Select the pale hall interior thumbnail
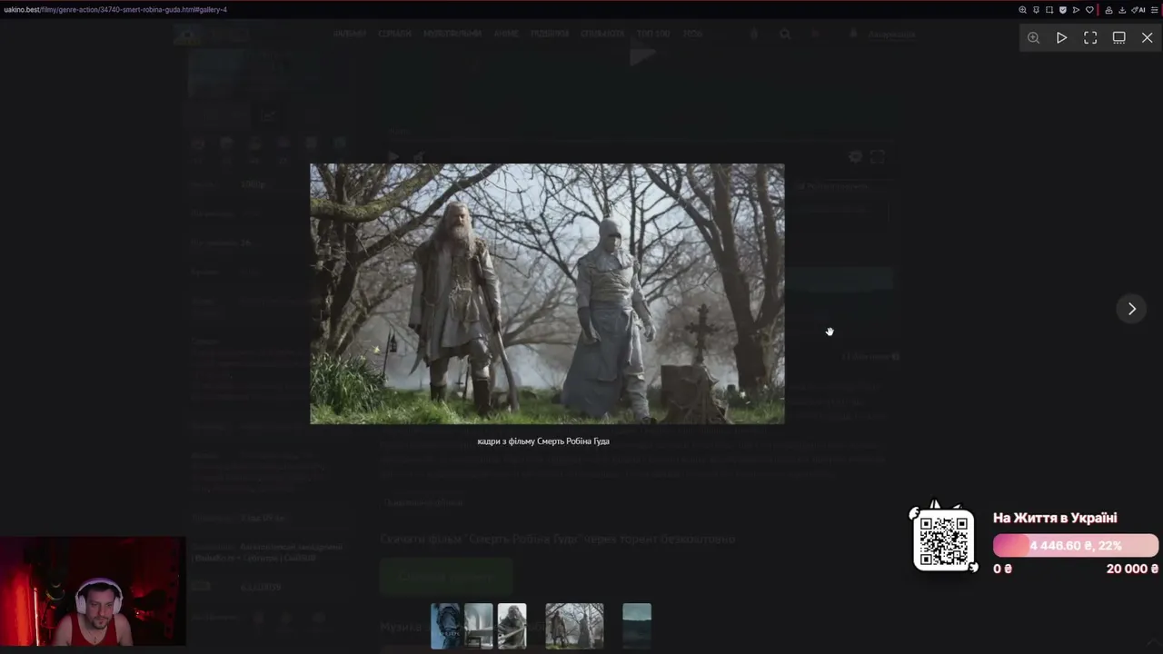Screen dimensions: 1163x654 pyautogui.click(x=478, y=626)
